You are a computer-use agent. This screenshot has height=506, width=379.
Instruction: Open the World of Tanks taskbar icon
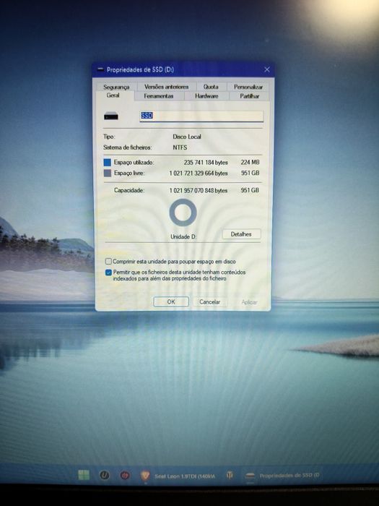point(230,475)
